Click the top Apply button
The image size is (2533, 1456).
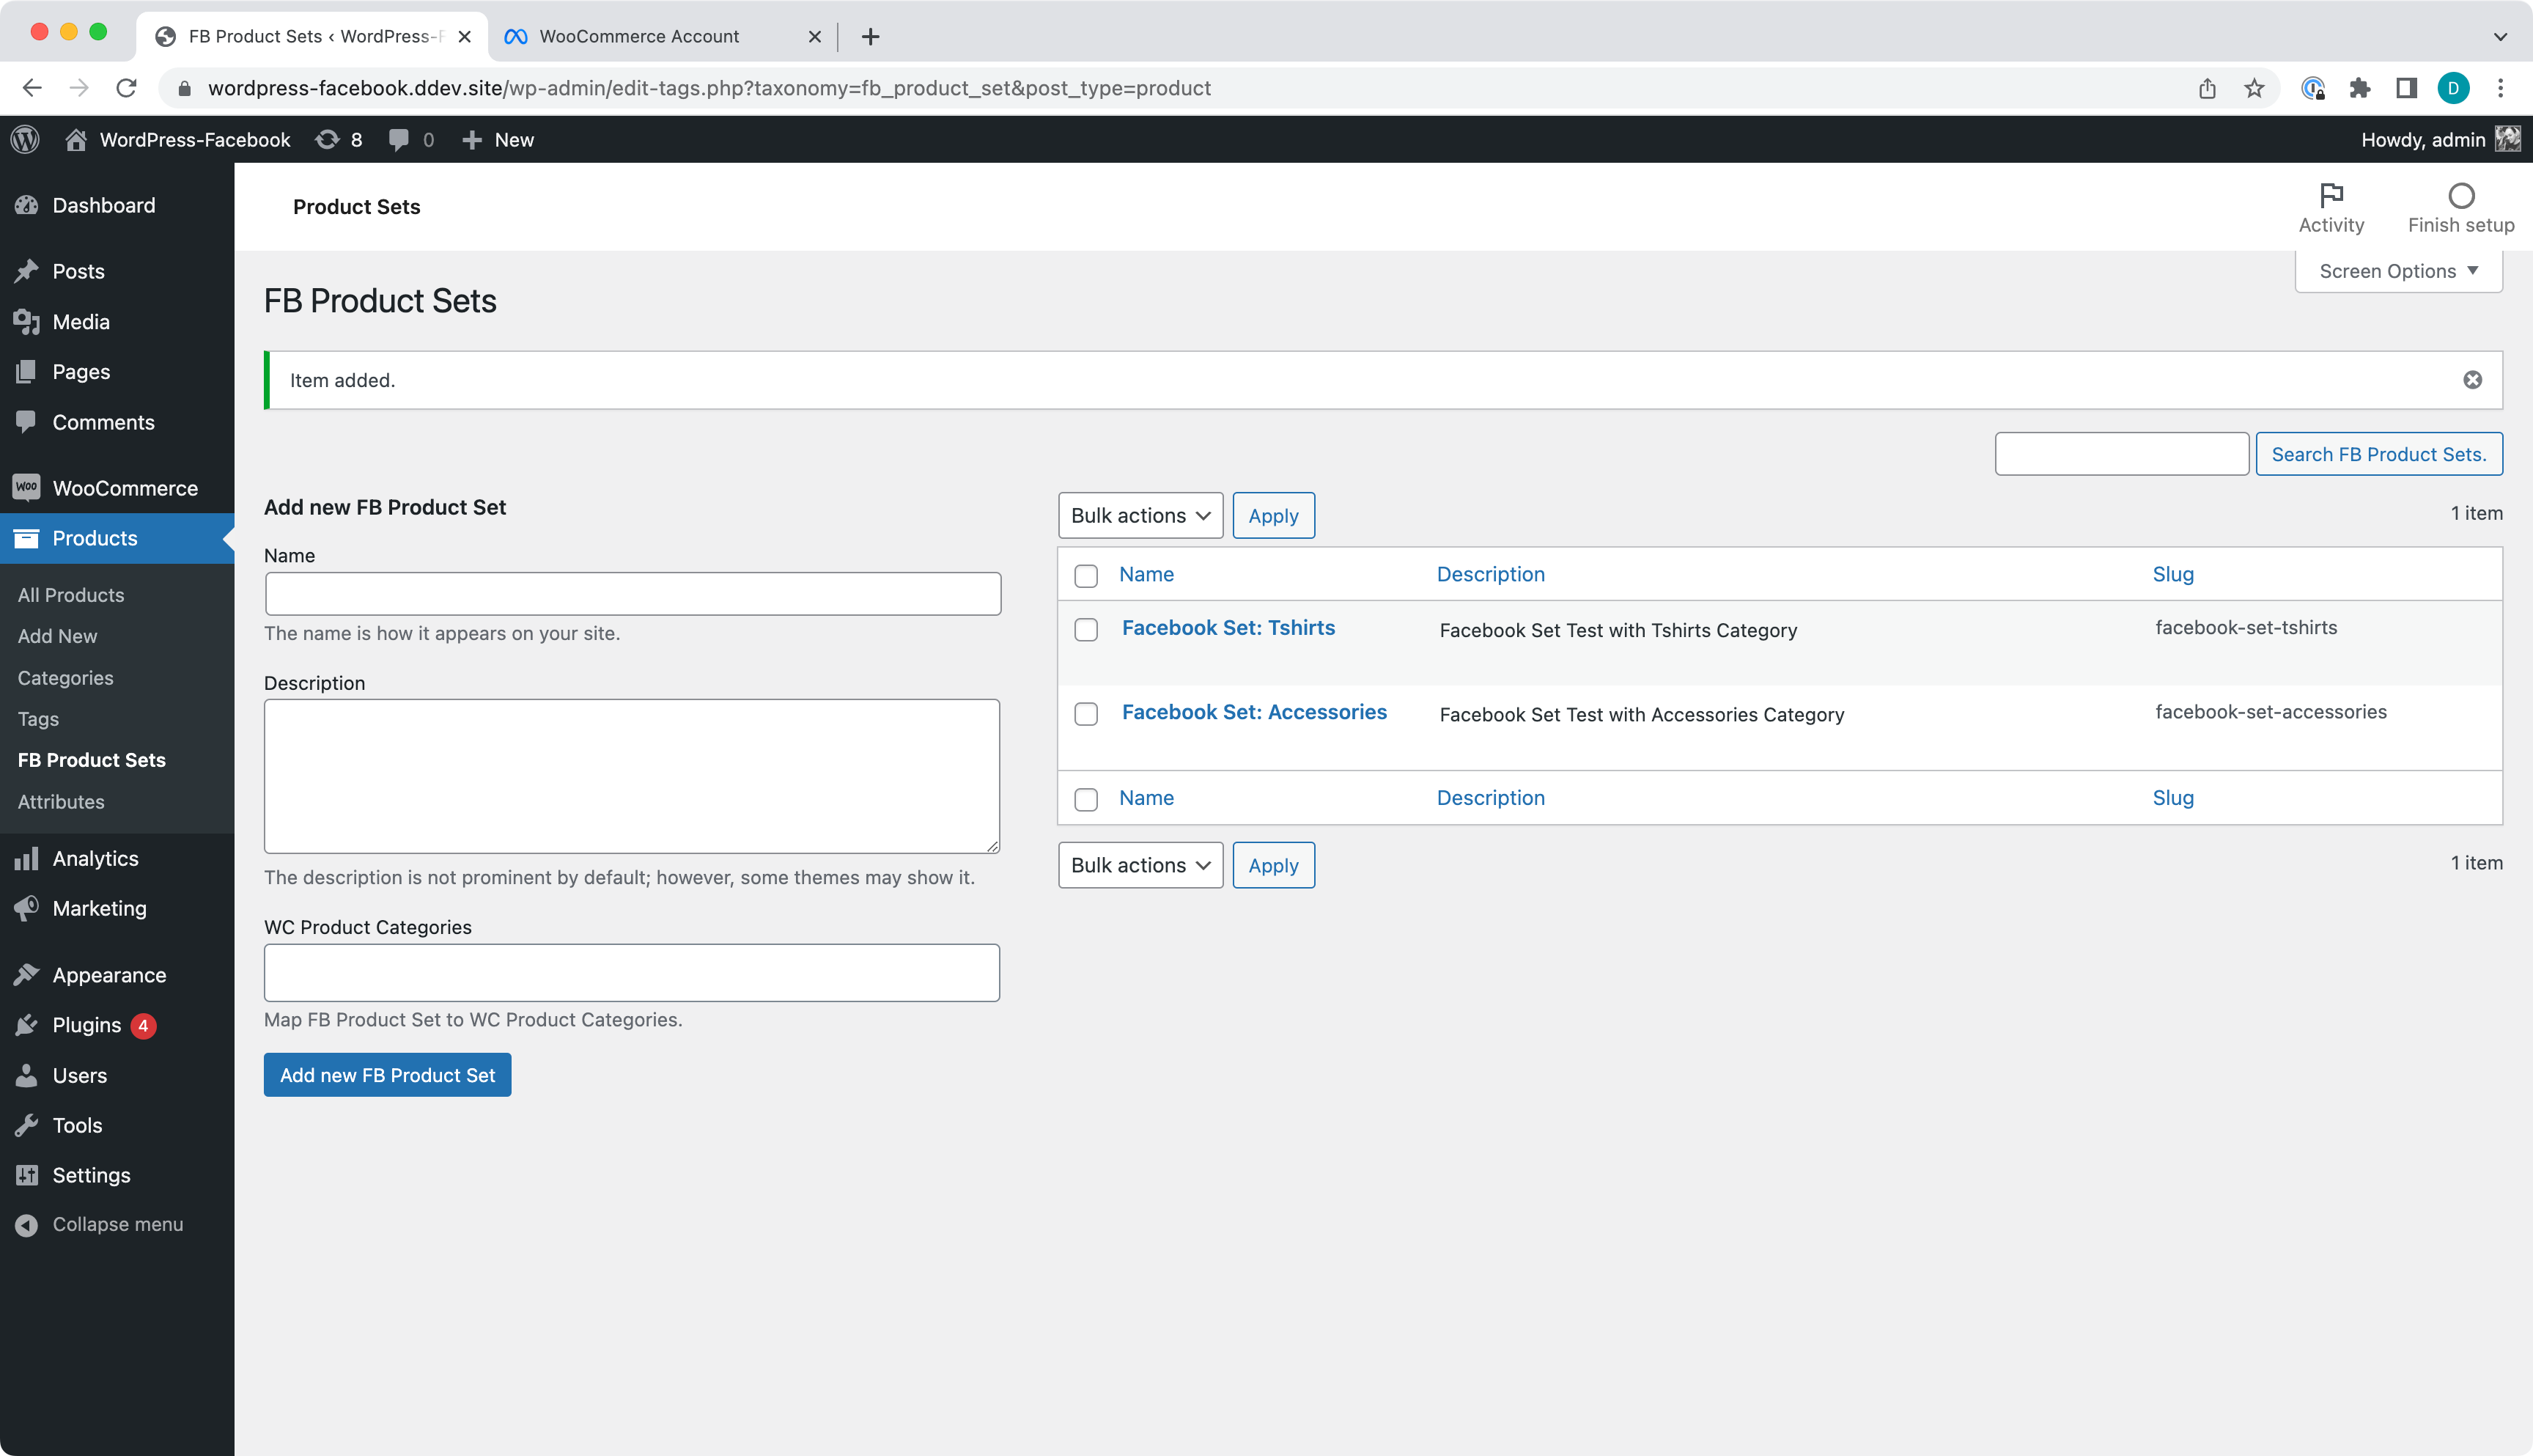coord(1274,515)
